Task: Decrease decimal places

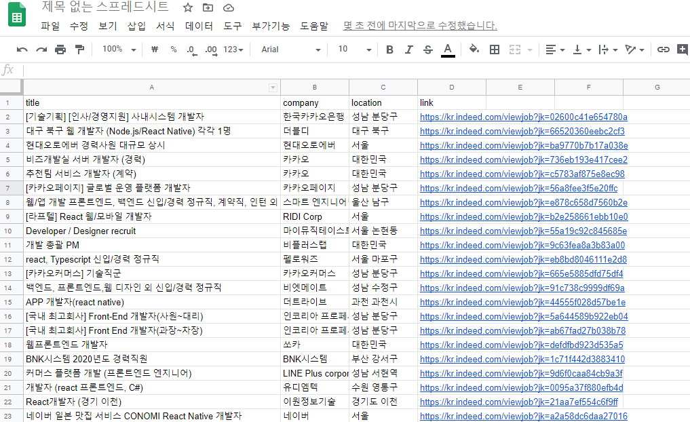Action: (191, 50)
